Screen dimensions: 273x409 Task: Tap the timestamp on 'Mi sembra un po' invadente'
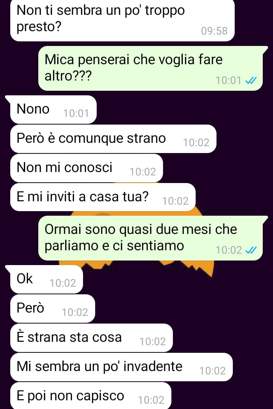pos(213,371)
